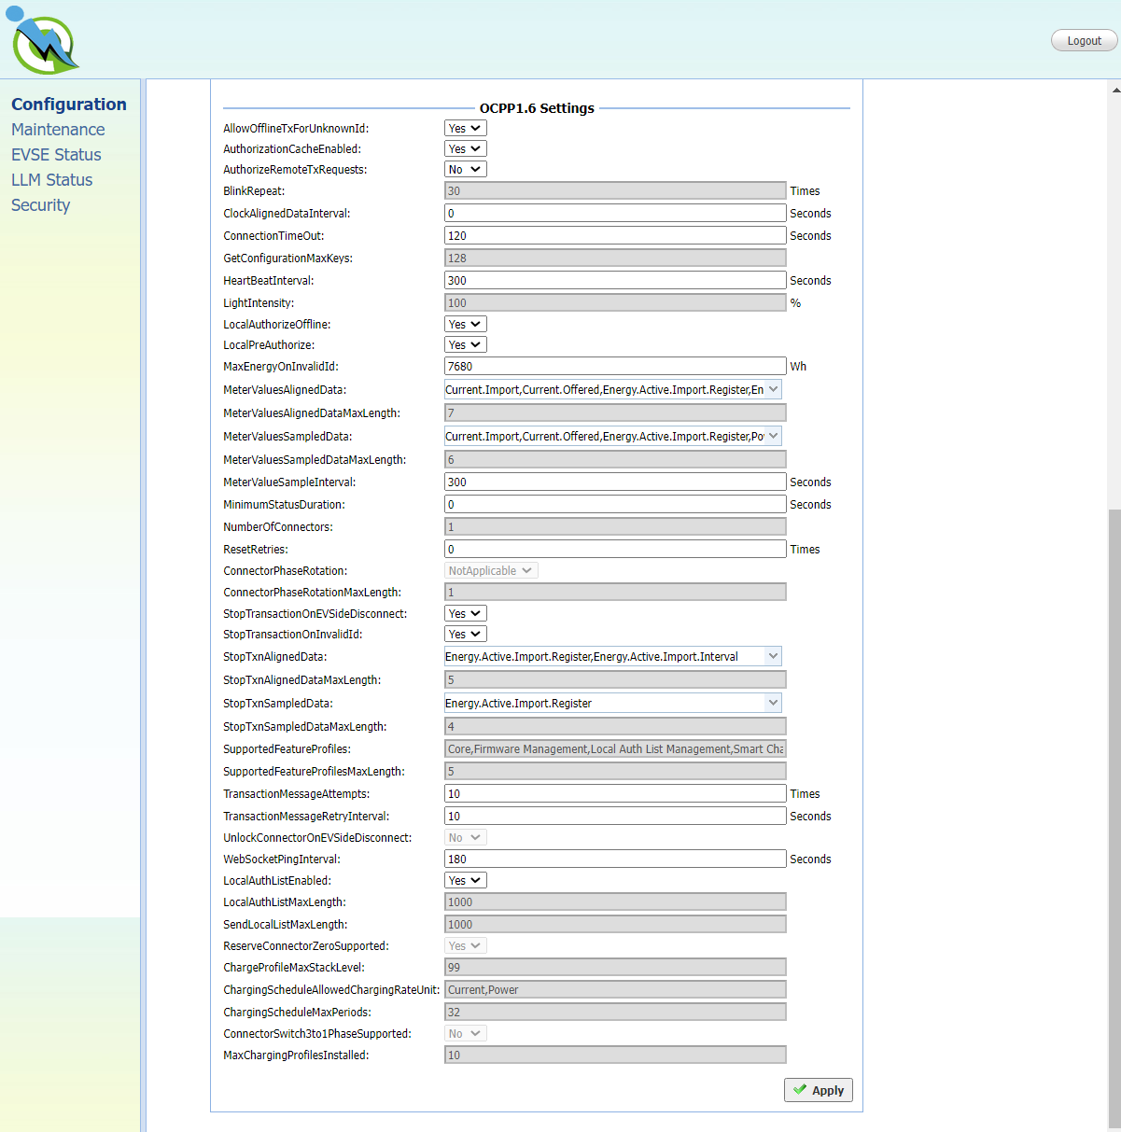Click the page vertical scrollbar thumb
Viewport: 1121px width, 1132px height.
(1114, 819)
